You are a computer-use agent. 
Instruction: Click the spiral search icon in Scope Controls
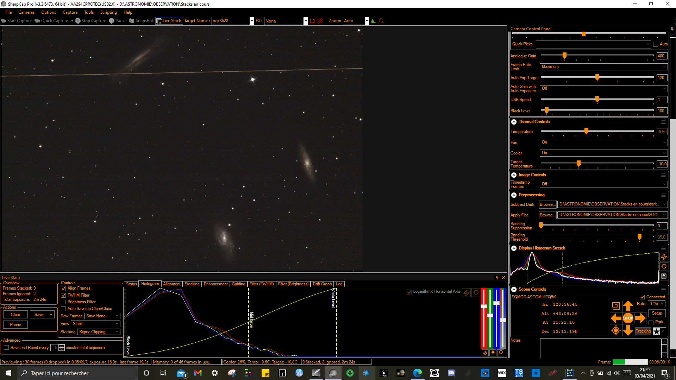point(616,306)
